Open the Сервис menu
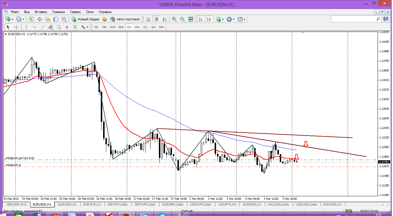393x216 pixels. point(76,12)
